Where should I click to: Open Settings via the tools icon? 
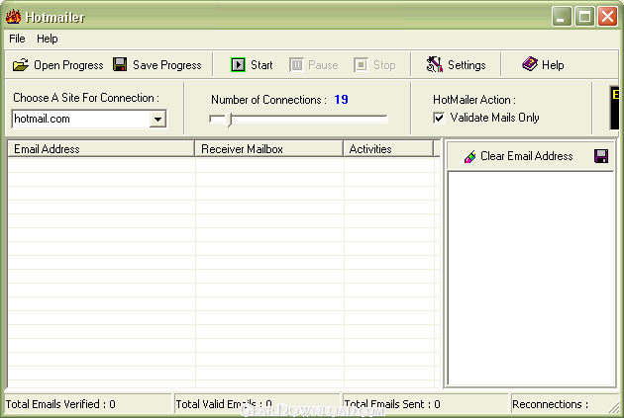pos(435,64)
